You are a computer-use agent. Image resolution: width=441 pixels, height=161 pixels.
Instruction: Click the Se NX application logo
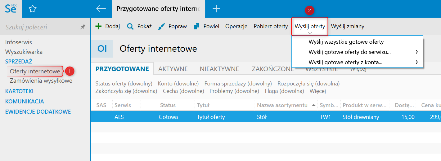(x=11, y=9)
